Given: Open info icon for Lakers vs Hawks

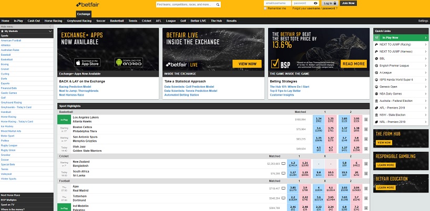Looking at the screenshot, I should coord(366,119).
